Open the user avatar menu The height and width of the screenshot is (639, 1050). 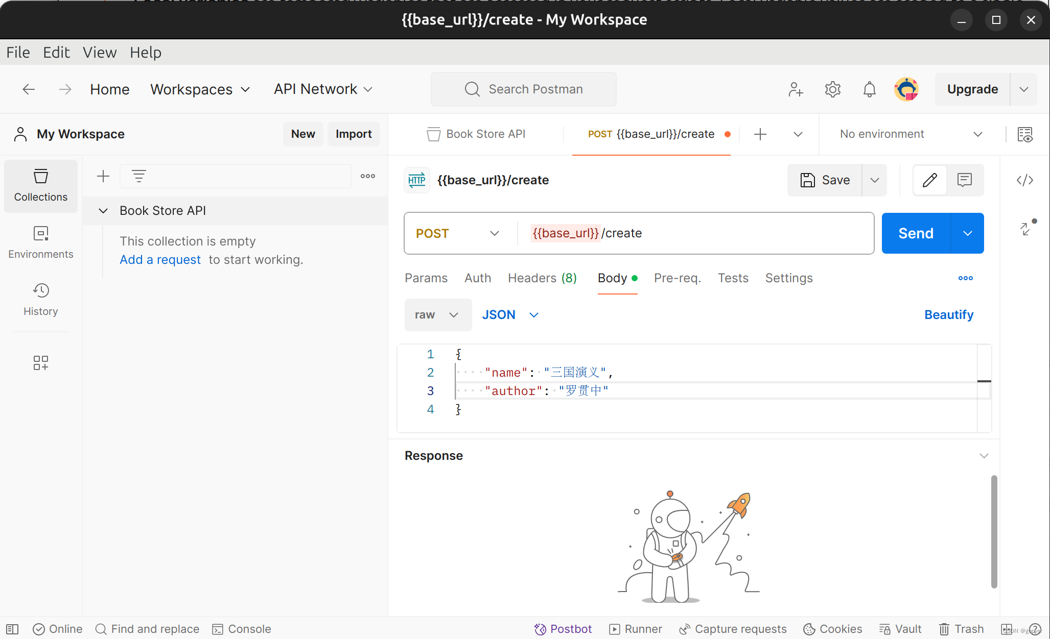click(x=906, y=89)
